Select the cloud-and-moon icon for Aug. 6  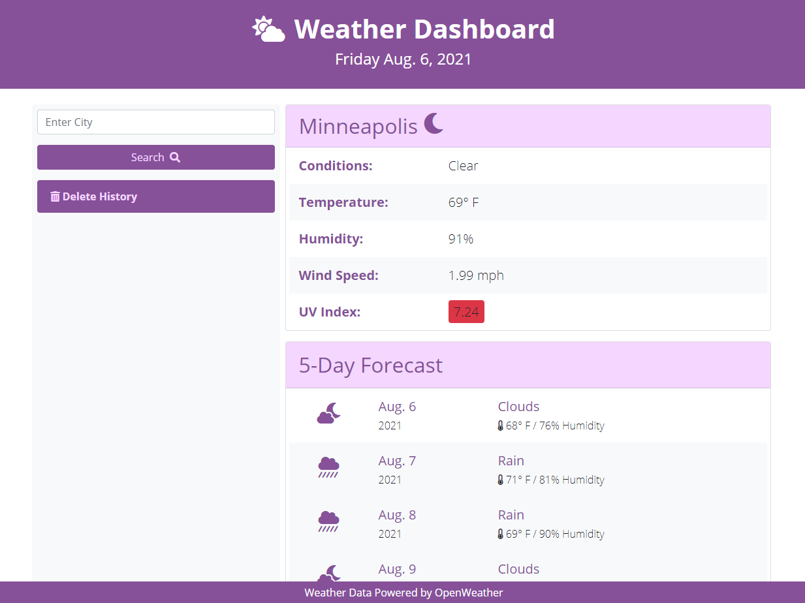click(328, 413)
